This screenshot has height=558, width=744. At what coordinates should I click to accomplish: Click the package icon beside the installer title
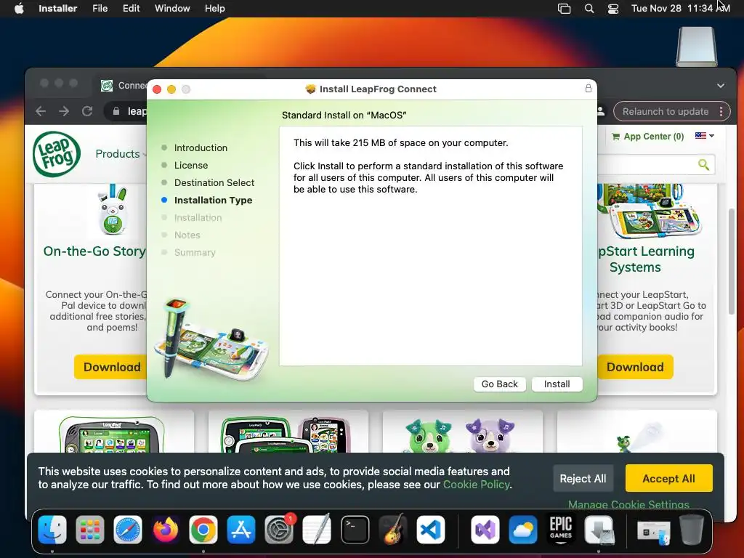(311, 89)
